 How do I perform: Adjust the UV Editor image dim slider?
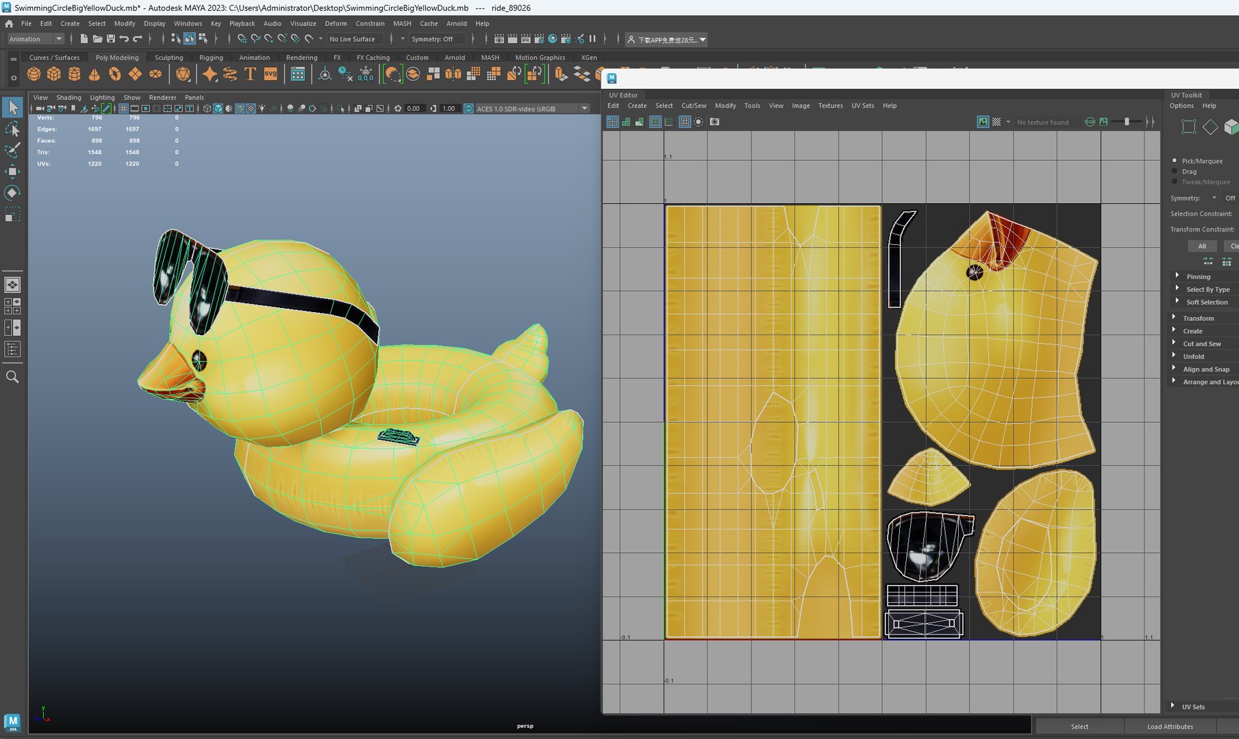click(1127, 122)
